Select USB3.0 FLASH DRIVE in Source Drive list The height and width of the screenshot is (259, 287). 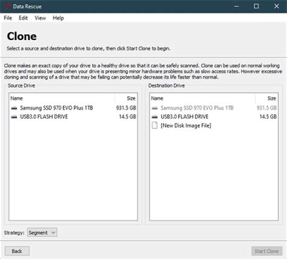pos(73,117)
